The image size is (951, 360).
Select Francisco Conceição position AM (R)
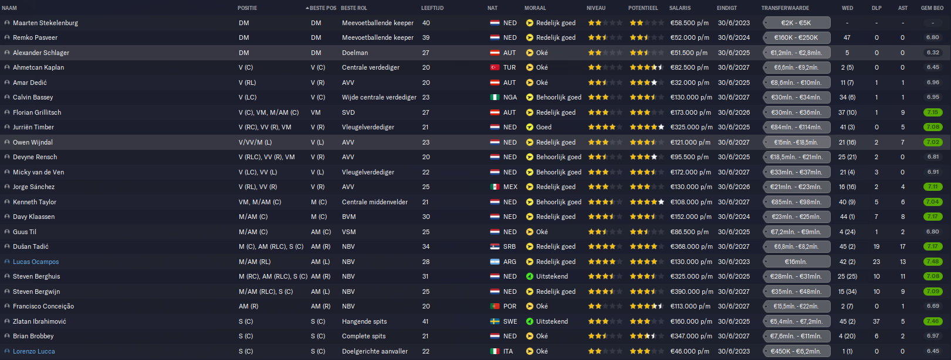[x=249, y=306]
